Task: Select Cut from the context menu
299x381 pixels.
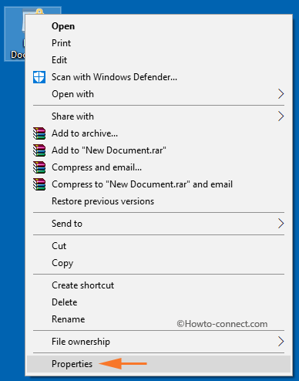Action: point(159,246)
